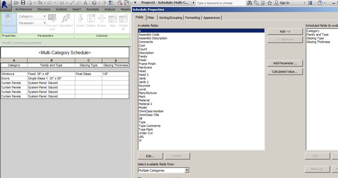338x178 pixels.
Task: Expand the 3D View dropdown arrow
Action: (99, 3)
